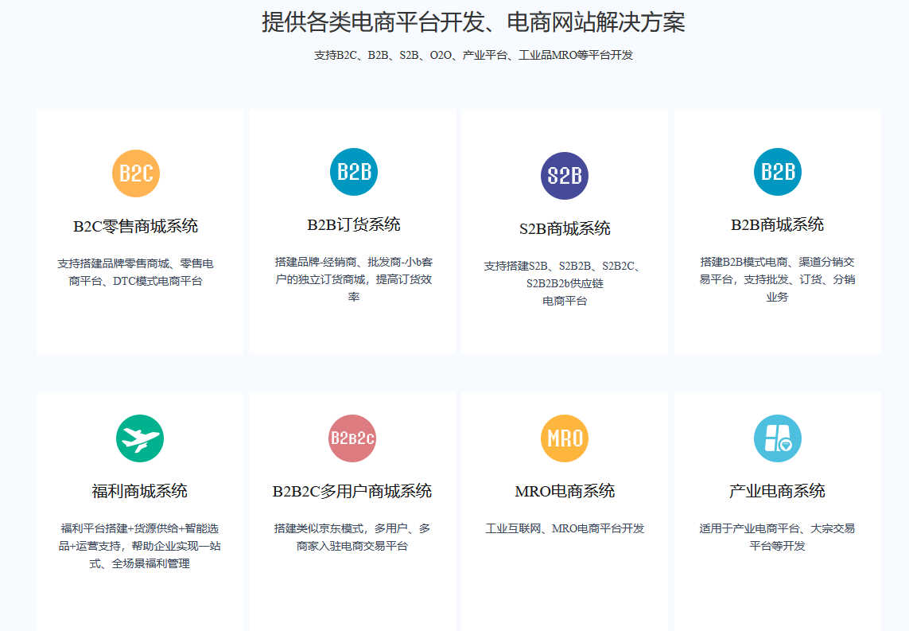Image resolution: width=909 pixels, height=631 pixels.
Task: Click the green airplane icon
Action: pyautogui.click(x=140, y=438)
